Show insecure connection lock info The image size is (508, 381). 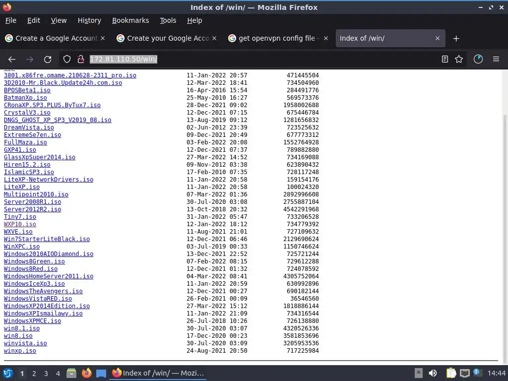tap(81, 60)
